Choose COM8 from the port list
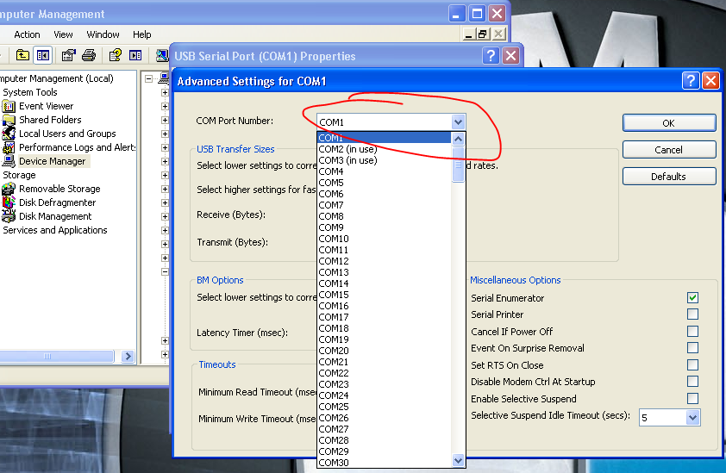Screen dimensions: 726x473 point(384,216)
